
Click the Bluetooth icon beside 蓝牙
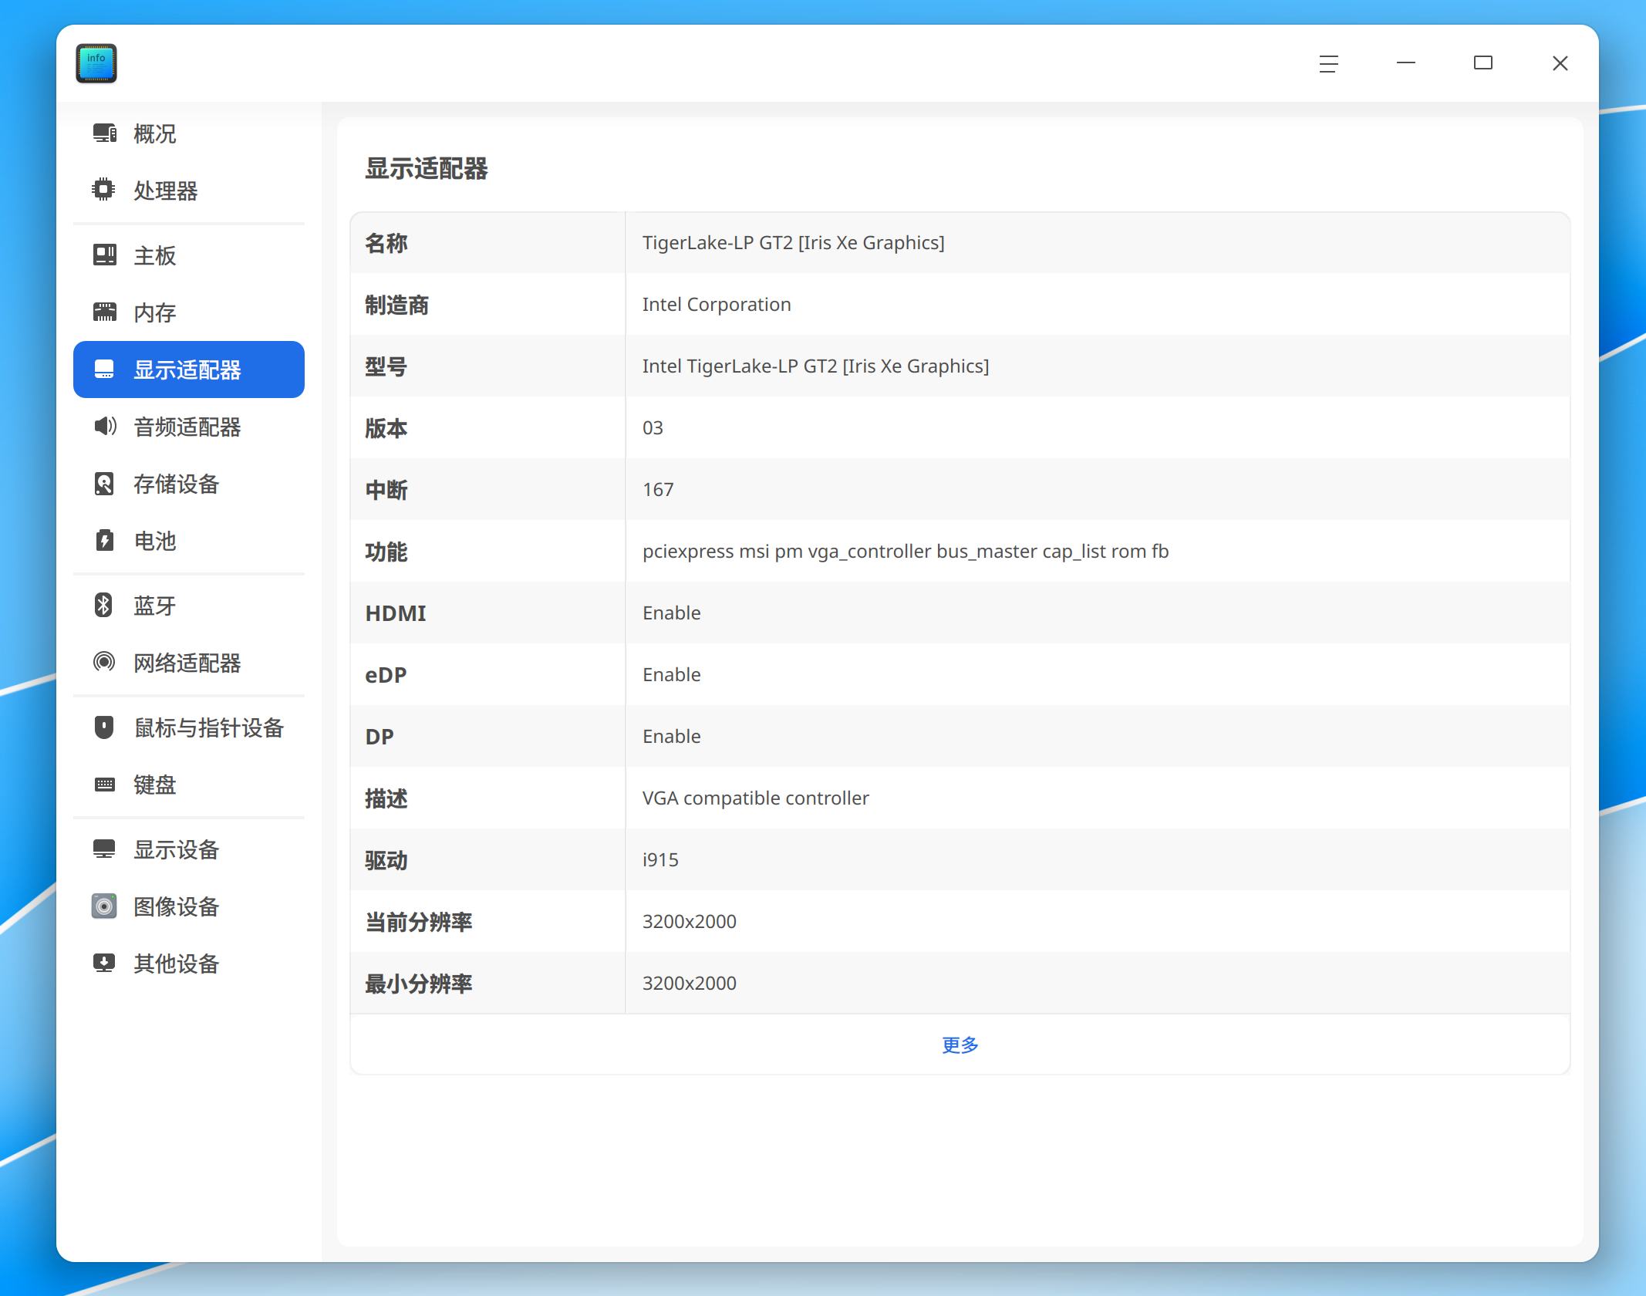tap(103, 605)
